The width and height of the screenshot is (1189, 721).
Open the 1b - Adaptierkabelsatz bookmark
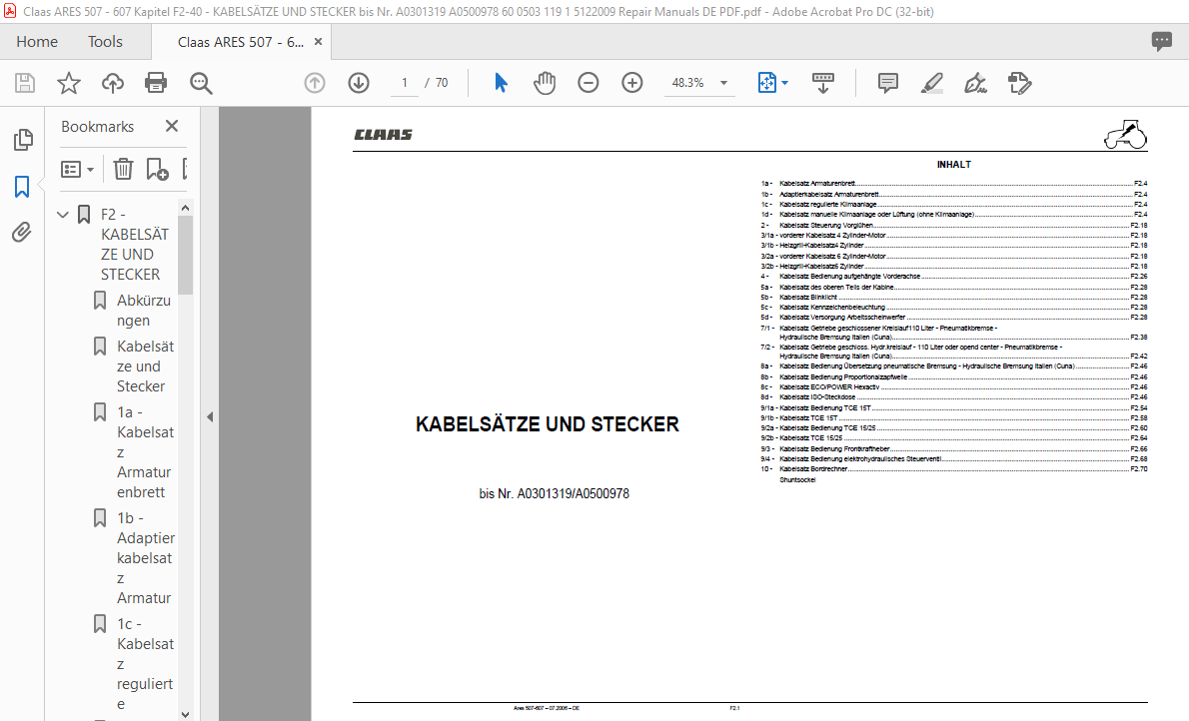coord(145,558)
